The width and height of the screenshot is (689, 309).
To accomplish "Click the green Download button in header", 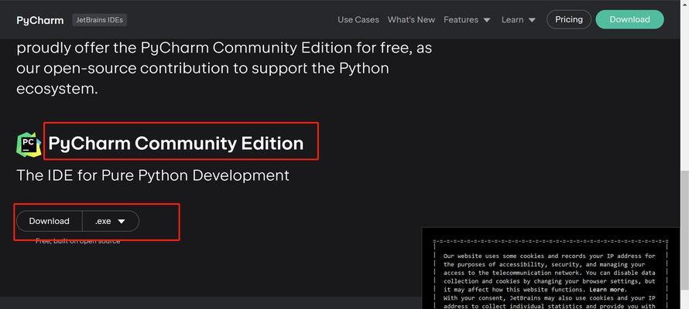I will [629, 20].
